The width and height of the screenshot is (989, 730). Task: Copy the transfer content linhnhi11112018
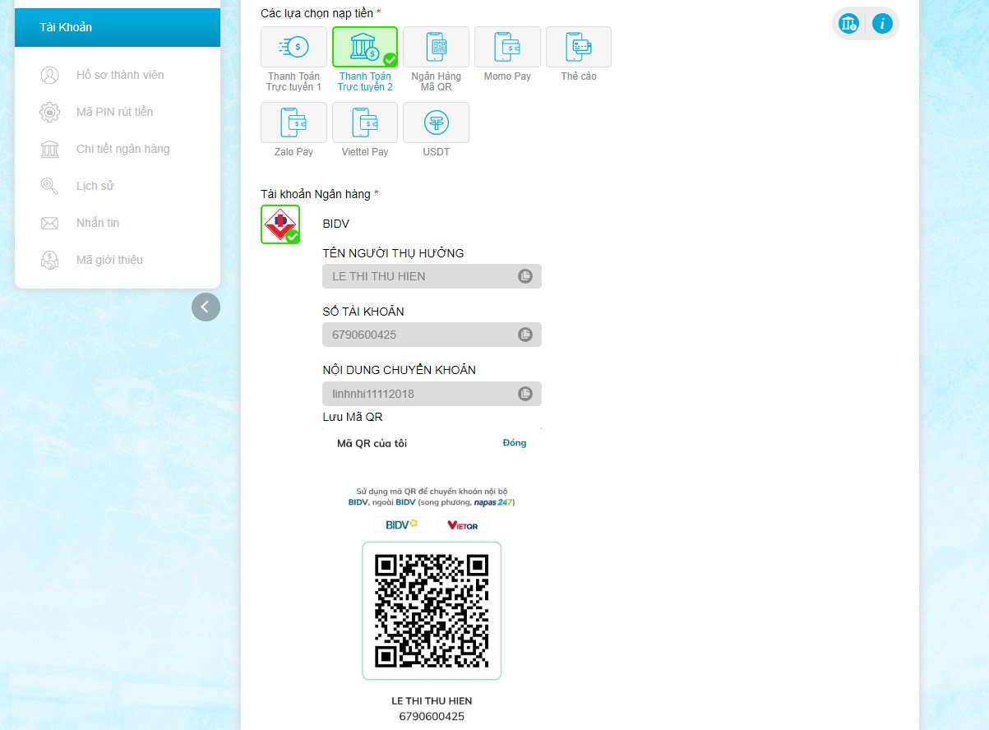coord(525,394)
